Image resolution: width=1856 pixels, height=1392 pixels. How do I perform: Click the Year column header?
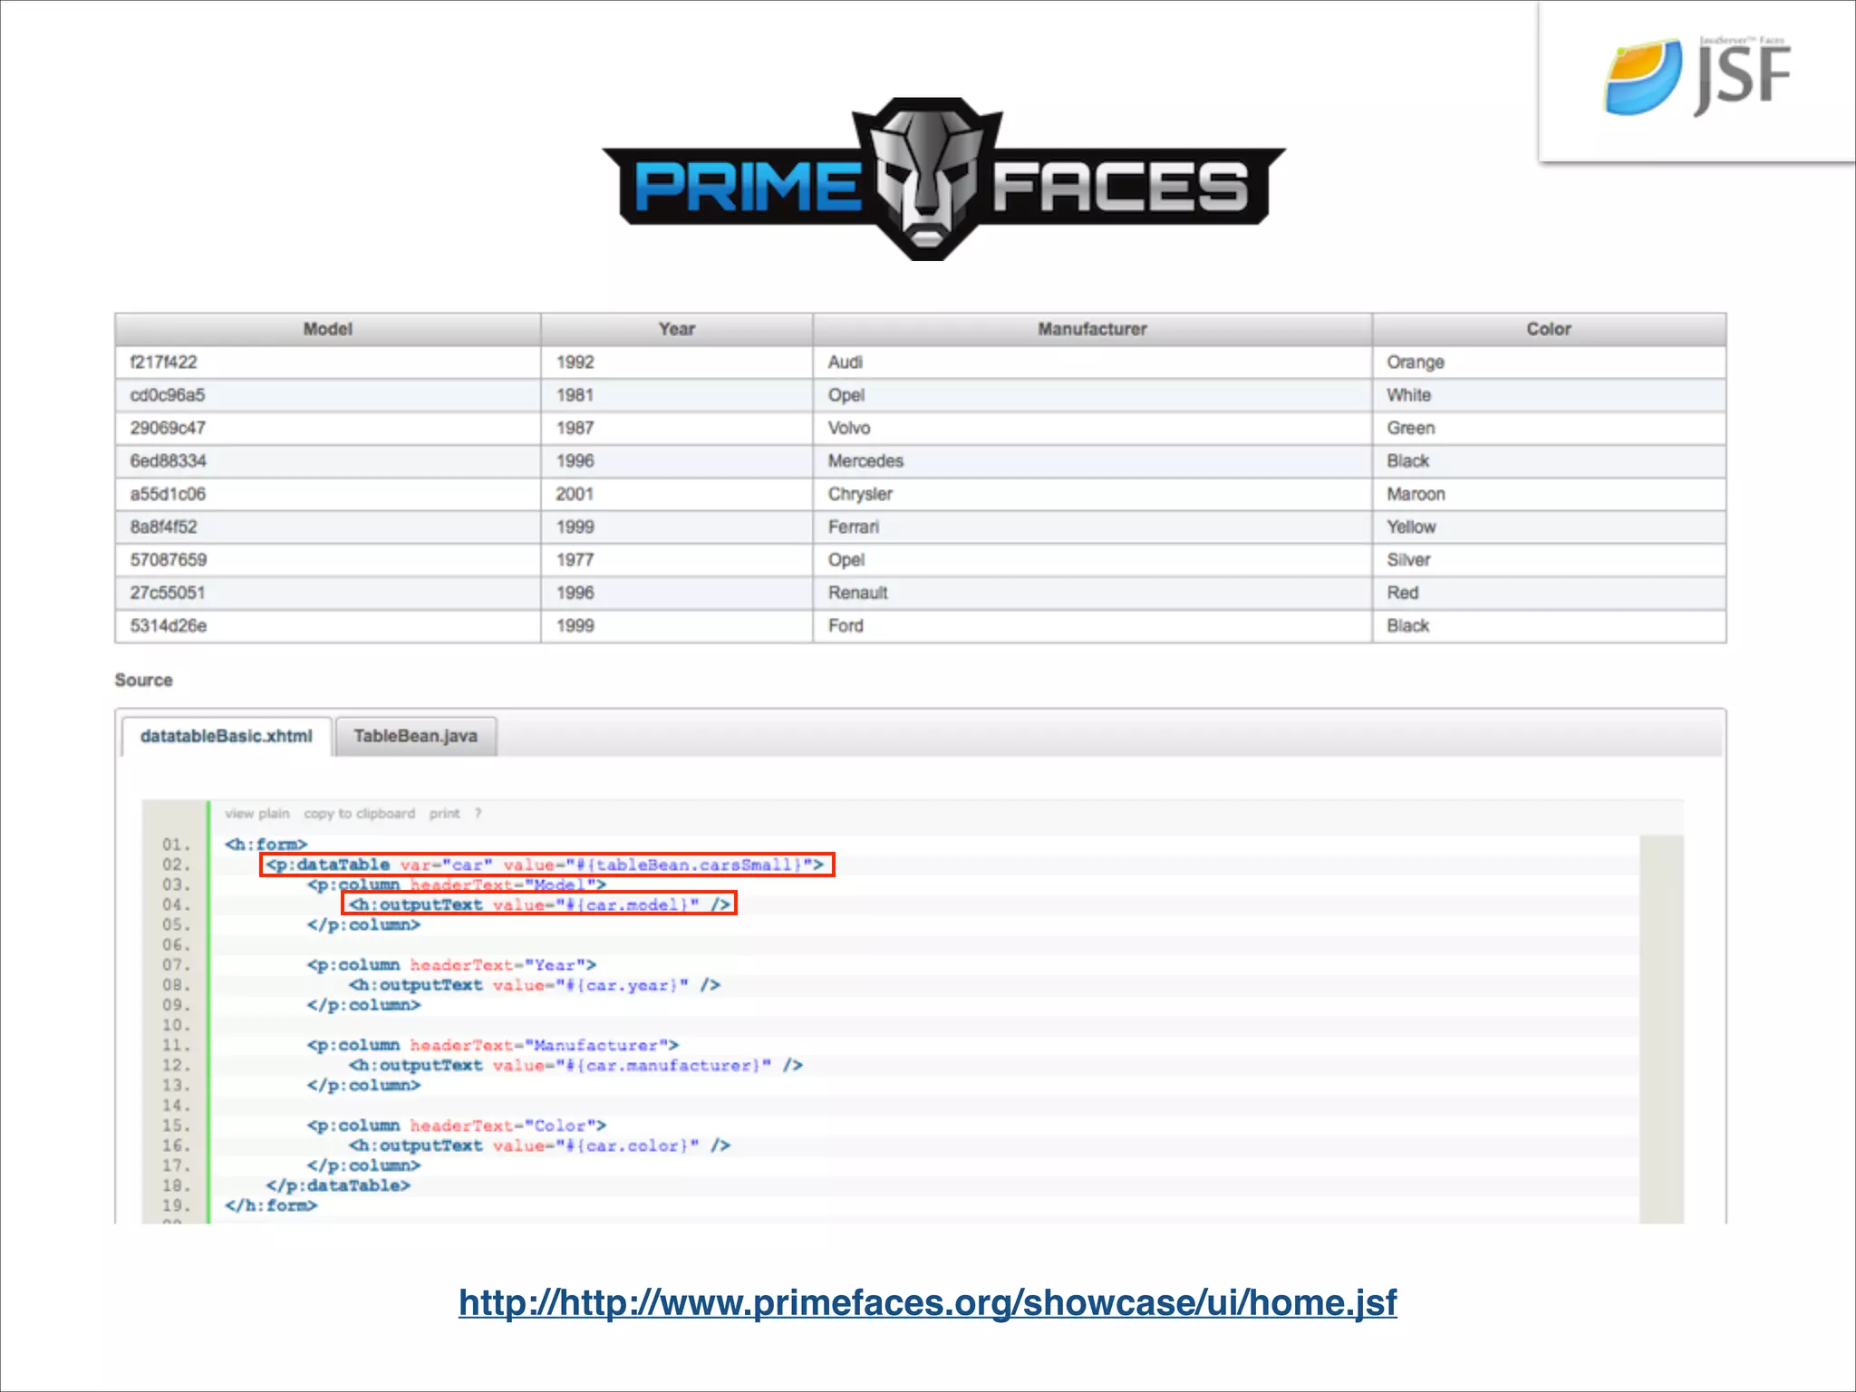point(676,329)
